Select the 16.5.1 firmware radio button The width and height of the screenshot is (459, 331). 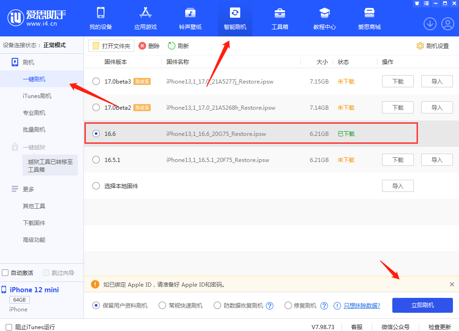coord(96,160)
